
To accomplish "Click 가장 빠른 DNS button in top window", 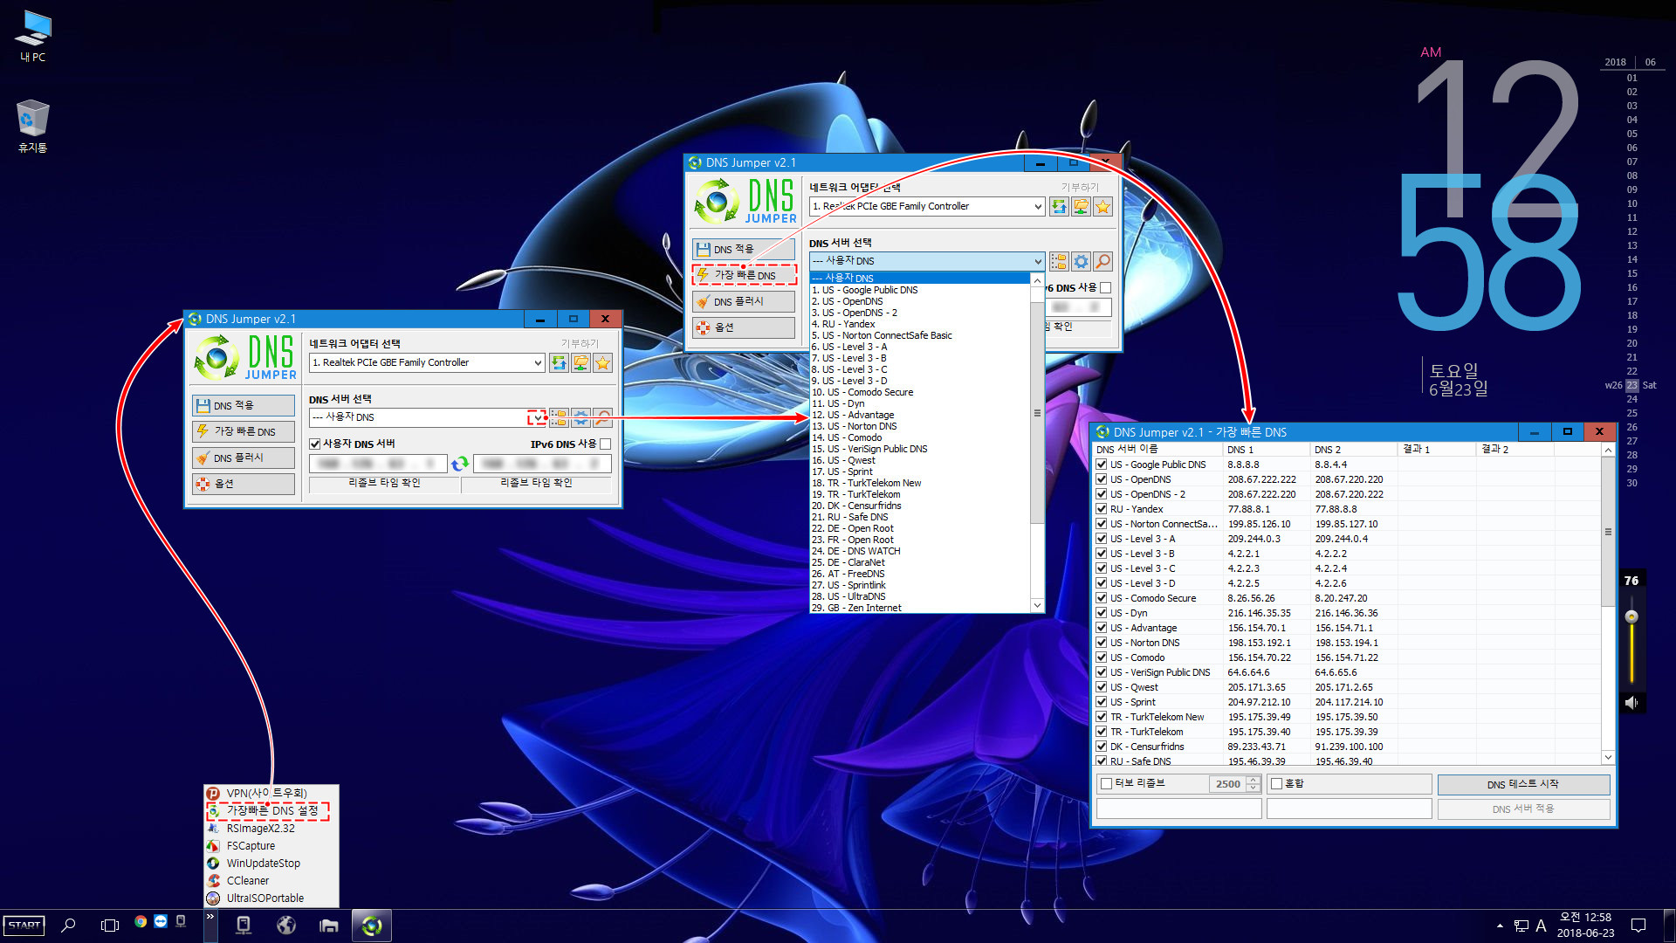I will pos(745,275).
